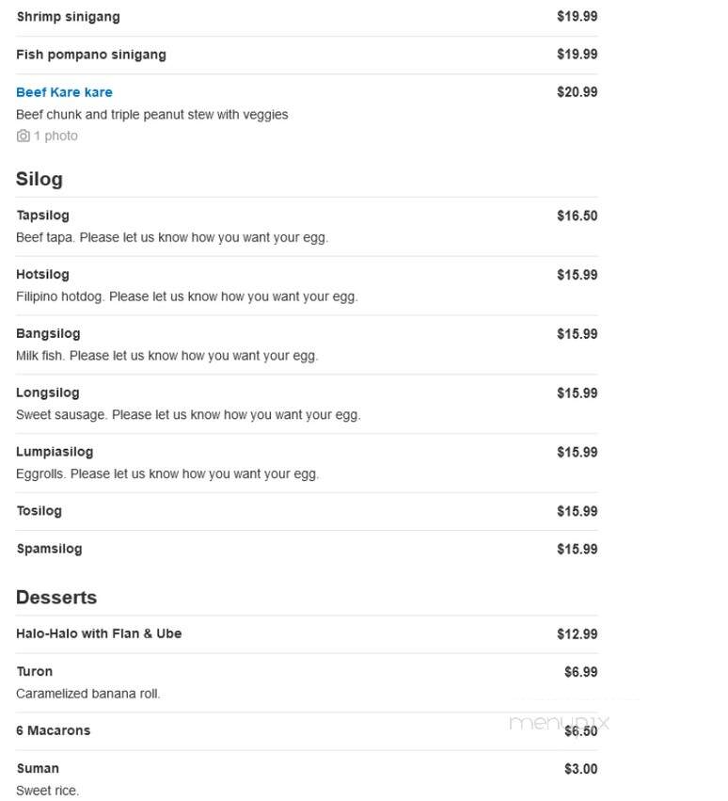Click the $20.99 Beef Kare kare price
Screen dimensions: 728x801
click(578, 92)
